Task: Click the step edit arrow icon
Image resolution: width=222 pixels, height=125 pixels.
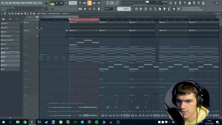Action: pos(85,9)
